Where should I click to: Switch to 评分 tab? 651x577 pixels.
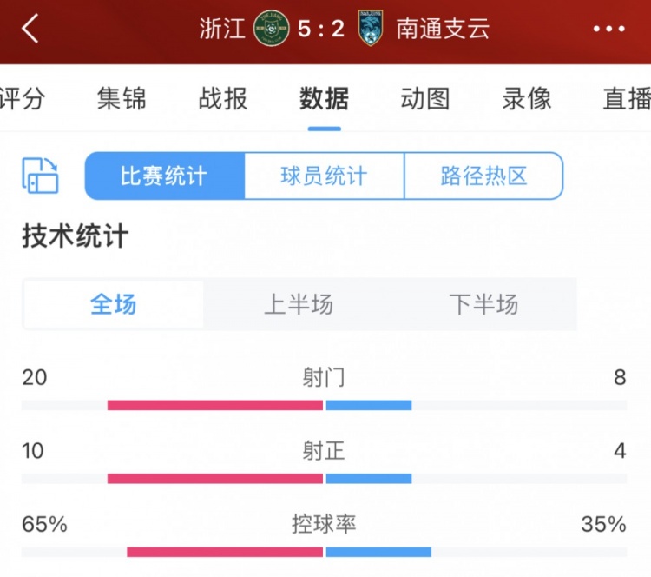(21, 98)
